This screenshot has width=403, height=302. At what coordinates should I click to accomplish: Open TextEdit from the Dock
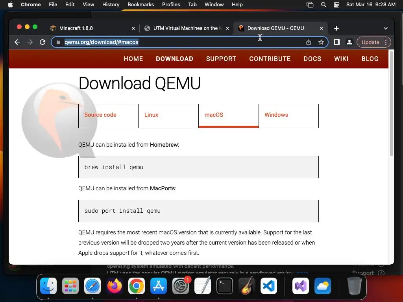pyautogui.click(x=203, y=286)
